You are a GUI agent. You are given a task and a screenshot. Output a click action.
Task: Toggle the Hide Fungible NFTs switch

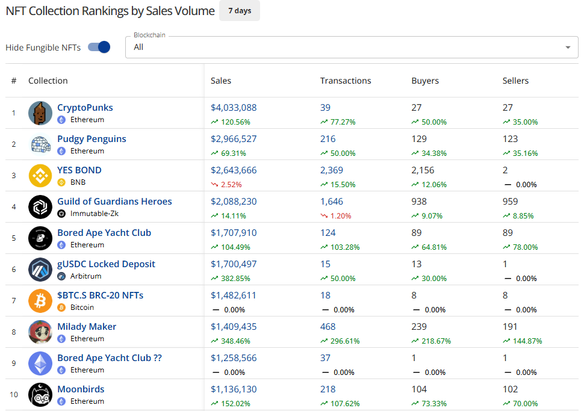(99, 47)
